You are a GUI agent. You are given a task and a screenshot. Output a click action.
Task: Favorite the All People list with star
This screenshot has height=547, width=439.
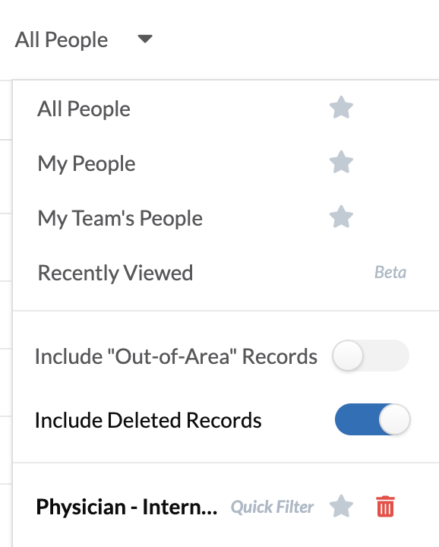pyautogui.click(x=341, y=108)
